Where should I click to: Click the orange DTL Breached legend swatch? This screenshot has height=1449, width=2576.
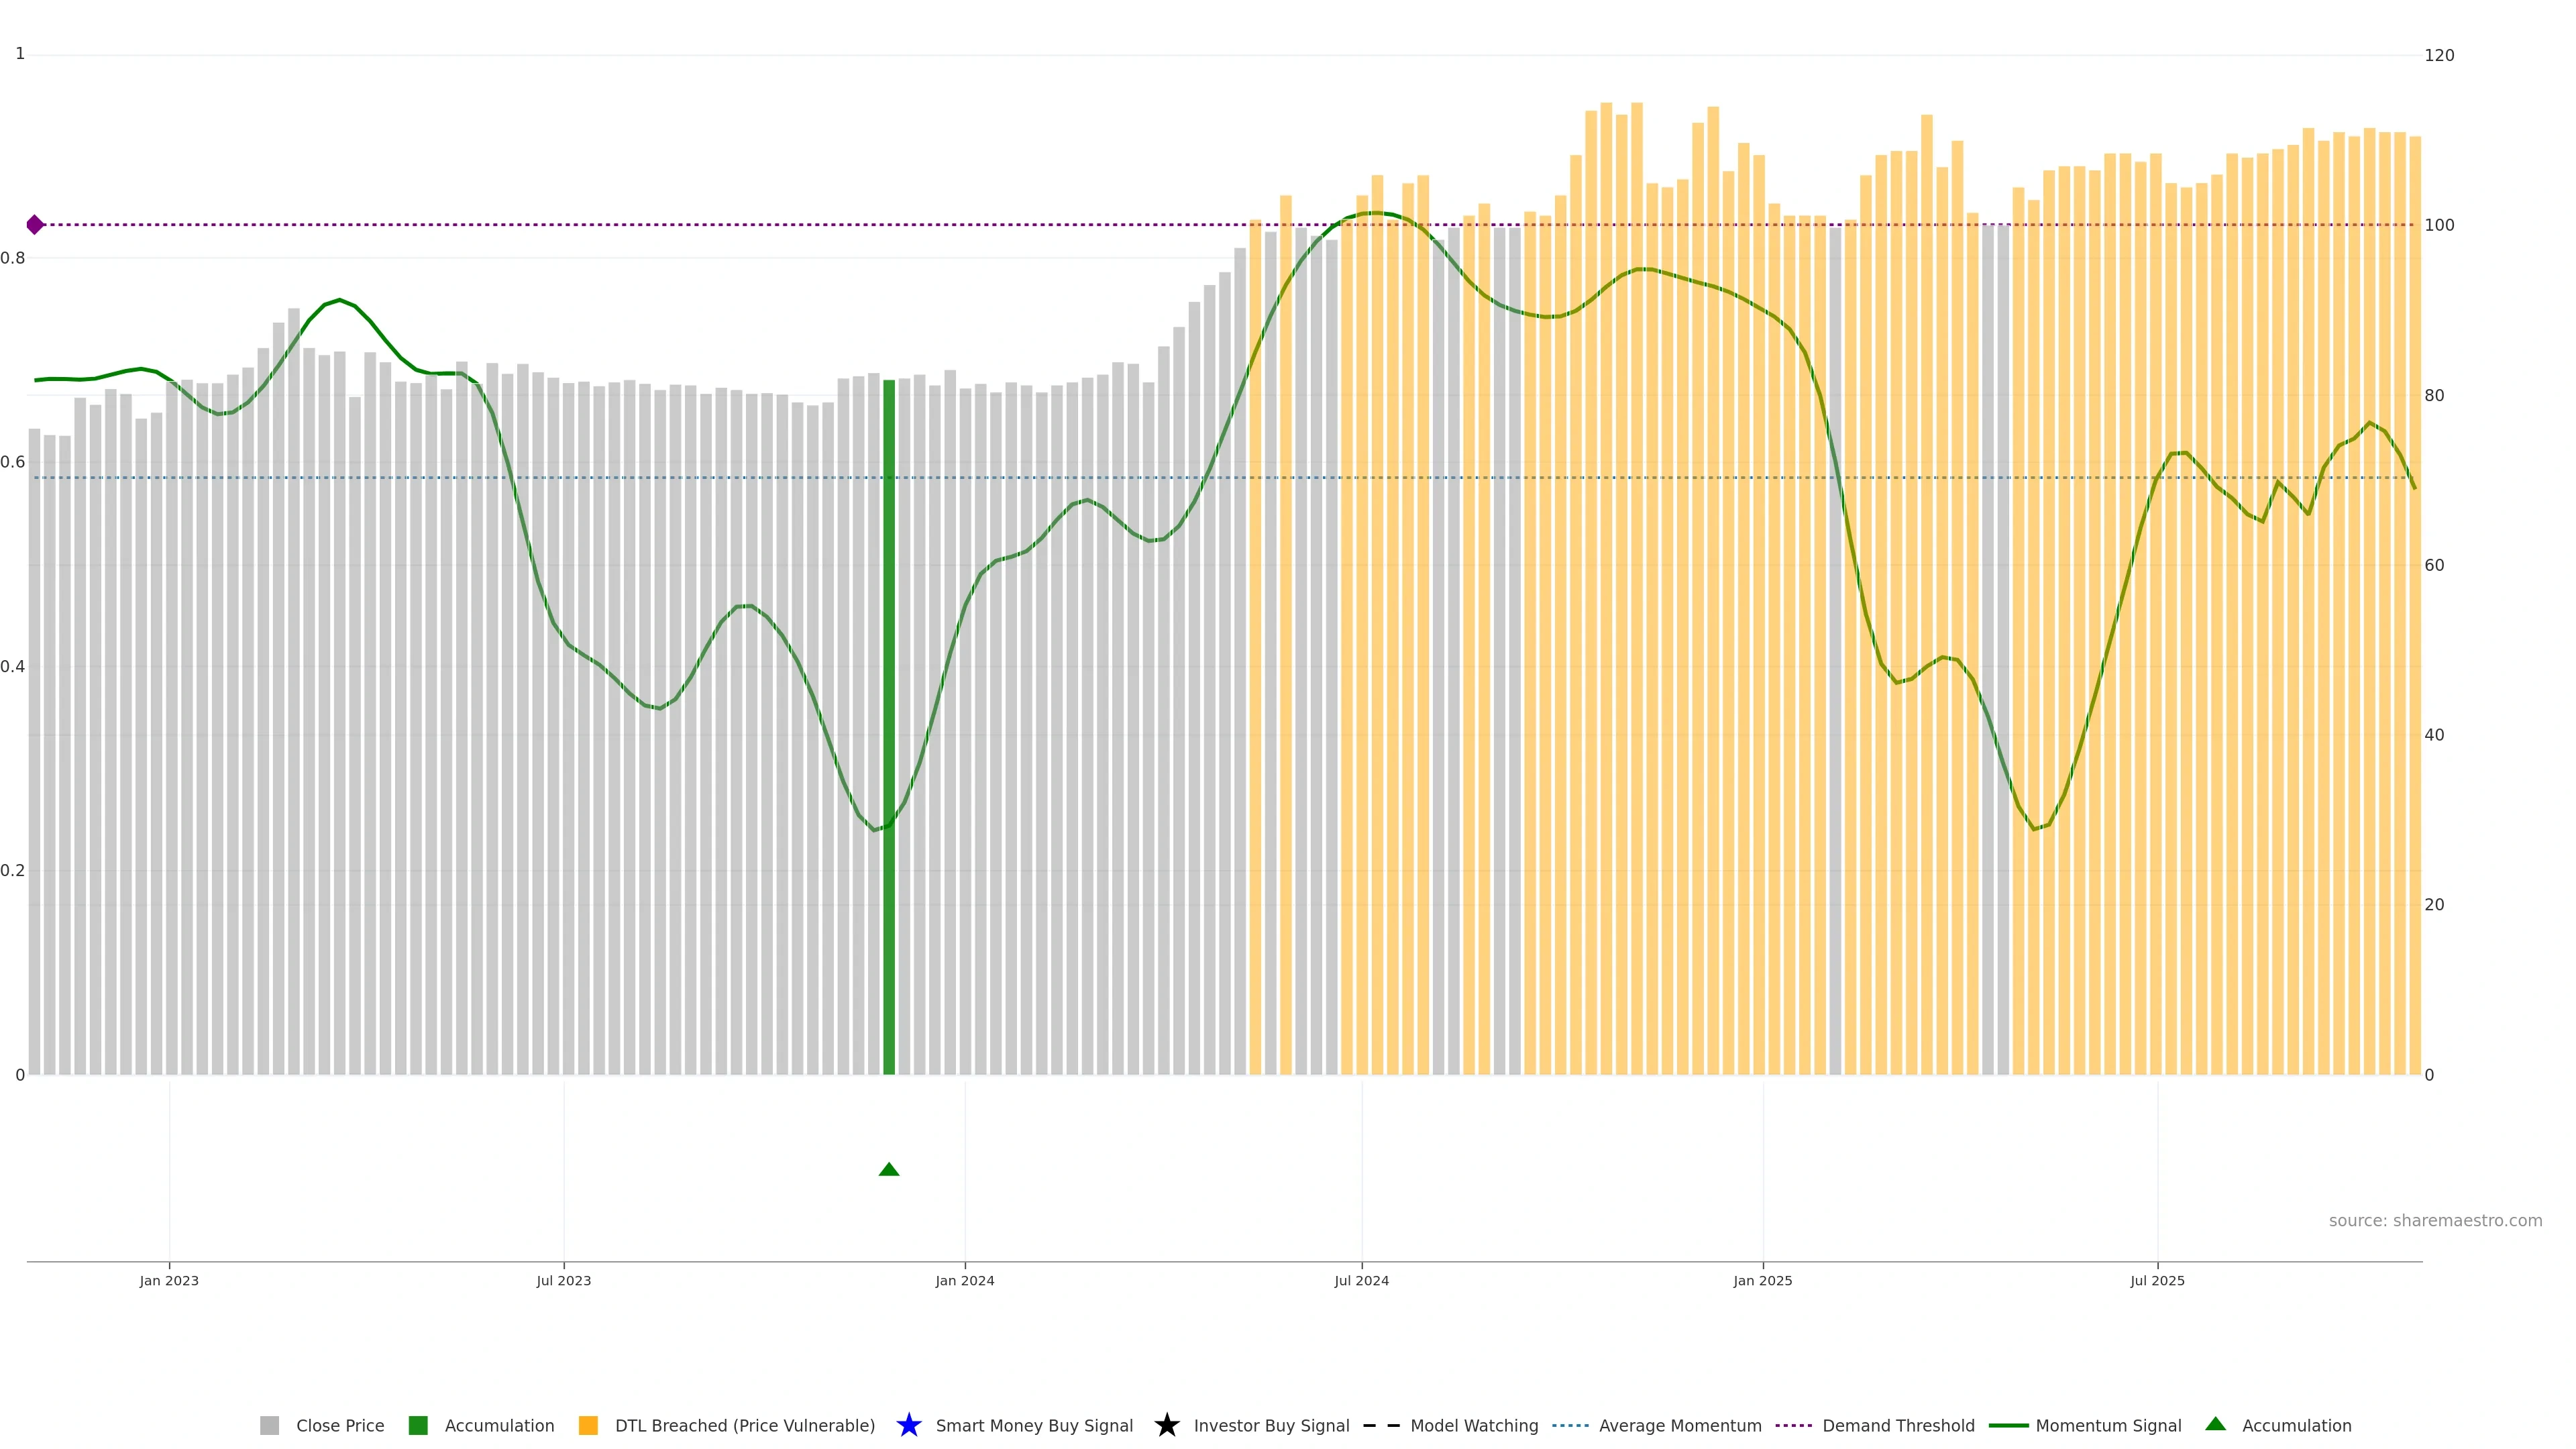(588, 1425)
